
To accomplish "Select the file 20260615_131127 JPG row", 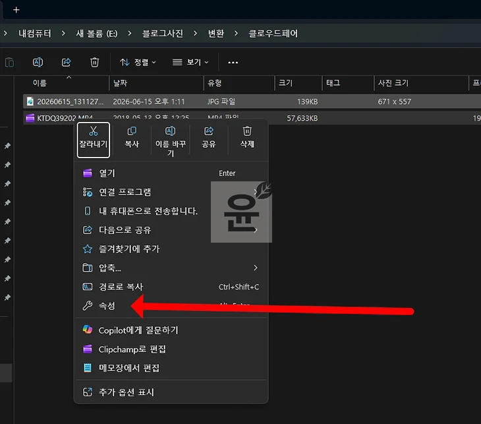I will pos(252,102).
